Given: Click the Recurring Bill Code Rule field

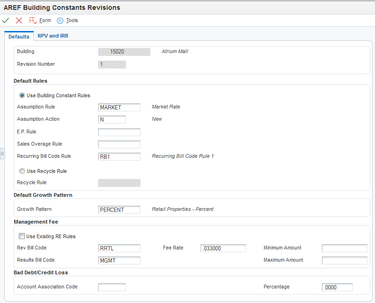Looking at the screenshot, I should coord(119,156).
